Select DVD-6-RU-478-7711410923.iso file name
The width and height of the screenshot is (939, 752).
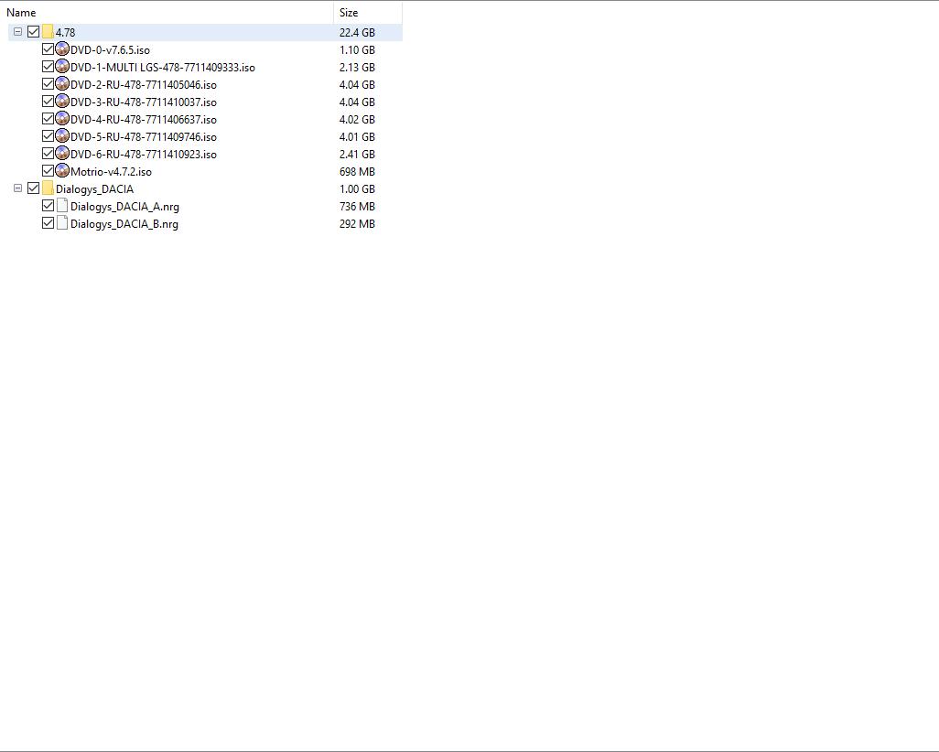[144, 155]
